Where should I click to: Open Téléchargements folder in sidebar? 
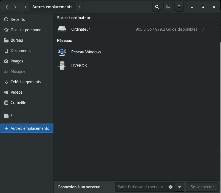click(25, 82)
